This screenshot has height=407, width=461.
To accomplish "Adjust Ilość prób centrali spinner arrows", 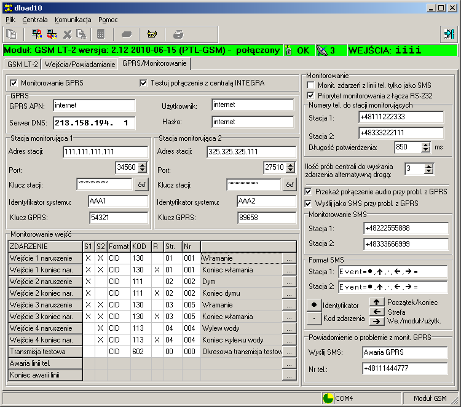I will (x=429, y=169).
